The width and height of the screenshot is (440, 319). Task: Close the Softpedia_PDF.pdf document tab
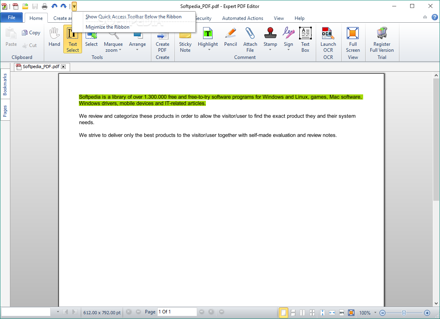pos(63,67)
